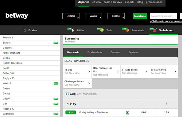Screen dimensions: 182x117
Task: Open Hockey sobre Hielo in sidebar
Action: coord(30,63)
